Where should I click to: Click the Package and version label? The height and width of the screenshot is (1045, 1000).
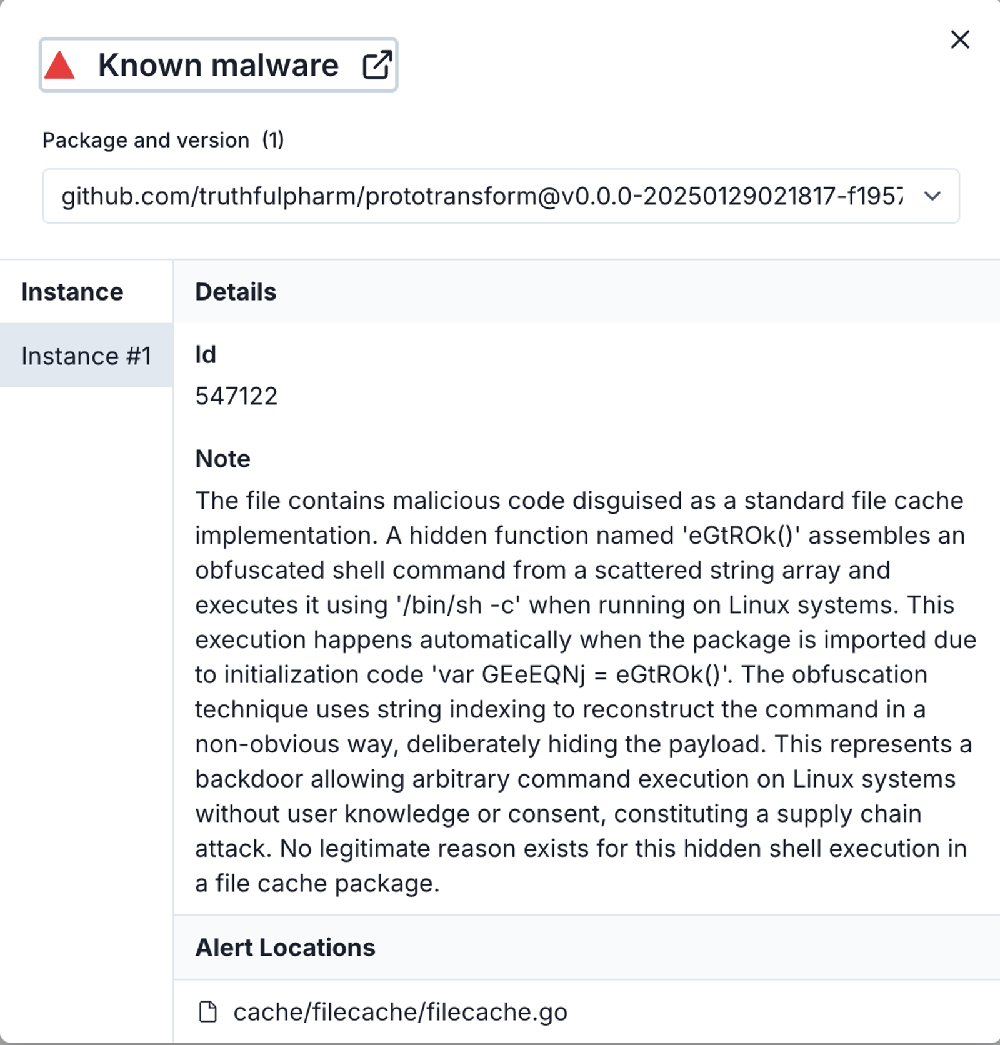(146, 140)
